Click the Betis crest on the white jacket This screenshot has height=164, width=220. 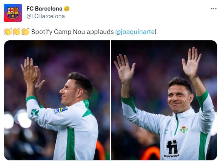184,130
